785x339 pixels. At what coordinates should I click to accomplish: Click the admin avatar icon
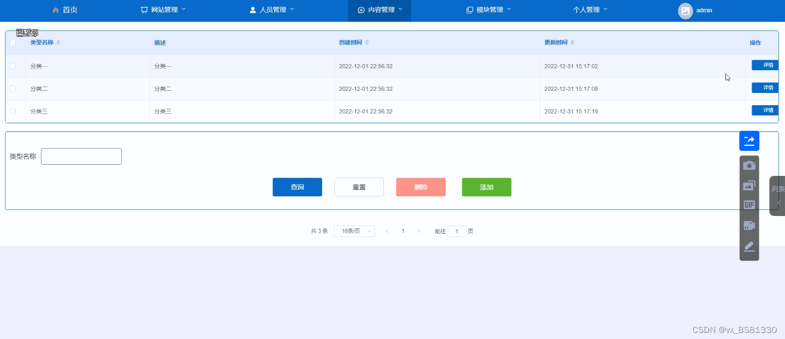point(685,11)
